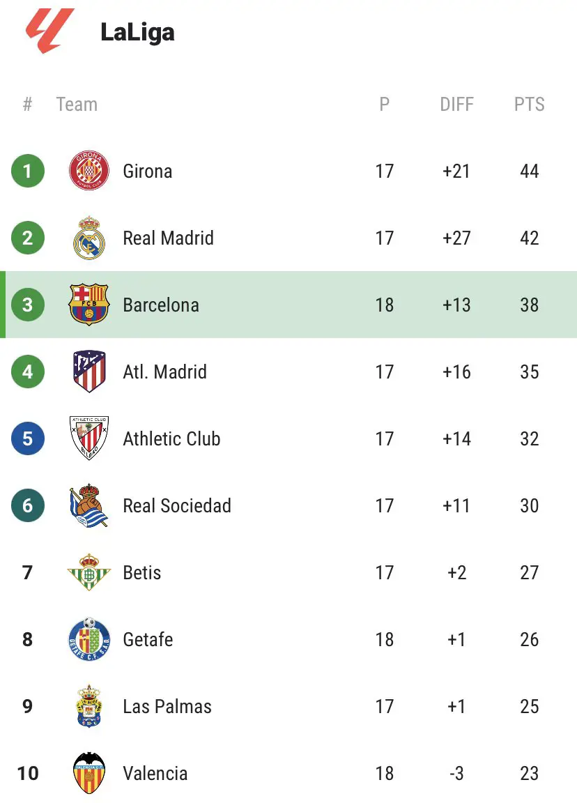The height and width of the screenshot is (803, 577).
Task: Open the Valencia bat crest
Action: [x=89, y=773]
